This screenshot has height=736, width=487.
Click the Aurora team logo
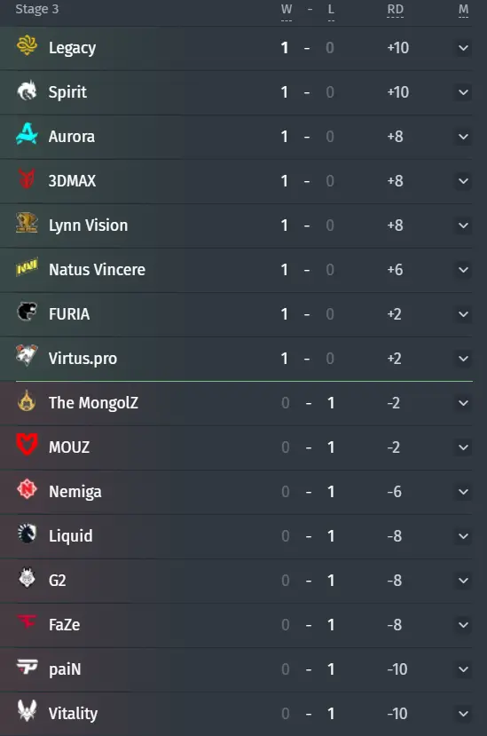27,134
